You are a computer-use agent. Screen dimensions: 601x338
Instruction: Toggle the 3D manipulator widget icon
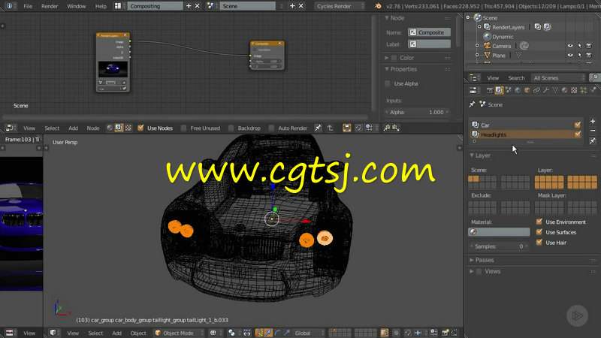tap(259, 333)
